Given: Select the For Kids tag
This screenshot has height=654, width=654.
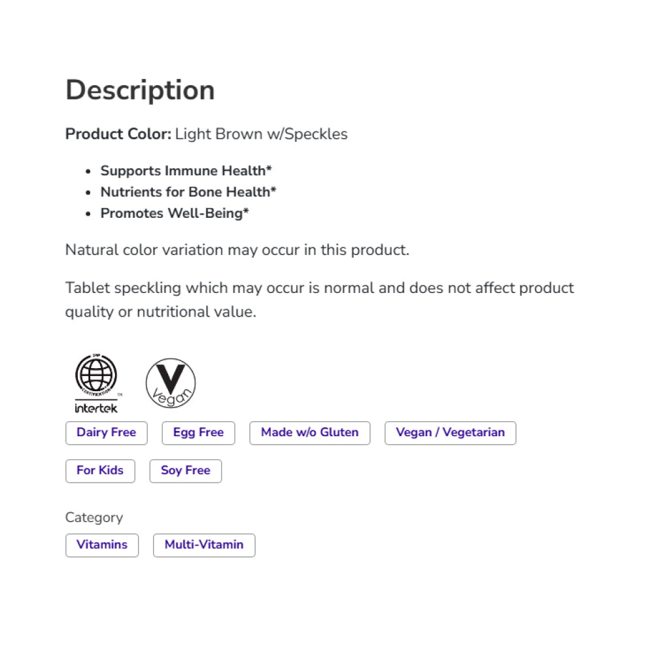Looking at the screenshot, I should [x=100, y=471].
